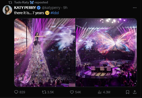This screenshot has height=98, width=142.
Task: Open the 'Tudo Katy reposted' link
Action: click(x=31, y=2)
